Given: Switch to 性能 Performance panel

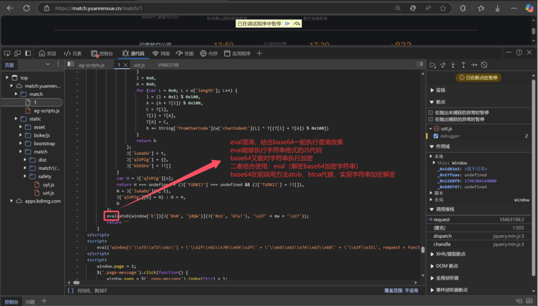Looking at the screenshot, I should tap(185, 53).
